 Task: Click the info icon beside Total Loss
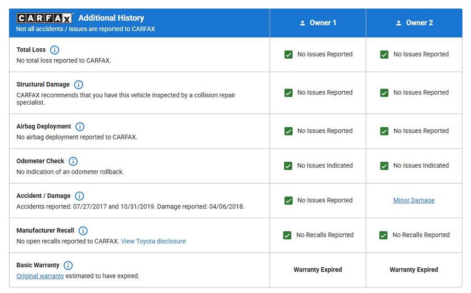(54, 50)
